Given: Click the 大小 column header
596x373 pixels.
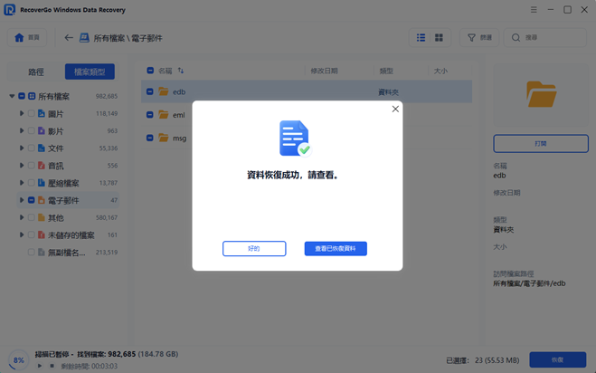Looking at the screenshot, I should (x=440, y=71).
